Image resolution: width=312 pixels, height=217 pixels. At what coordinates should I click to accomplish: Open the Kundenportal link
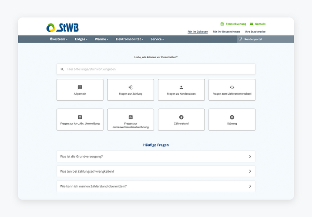tap(253, 39)
